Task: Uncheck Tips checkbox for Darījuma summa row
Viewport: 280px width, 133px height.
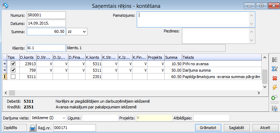Action: pyautogui.click(x=13, y=70)
